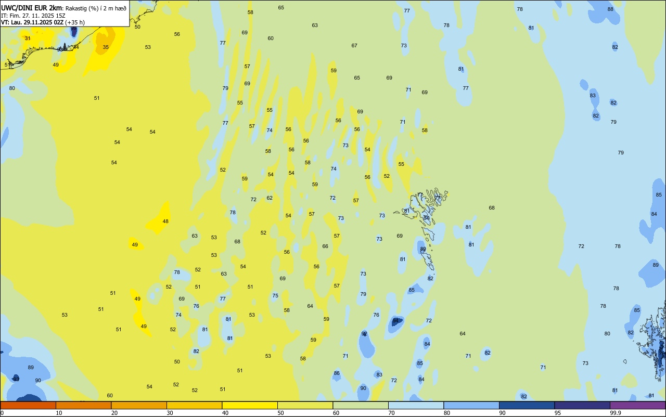Click the 31 humidity value on the map
The width and height of the screenshot is (666, 417).
click(x=28, y=38)
